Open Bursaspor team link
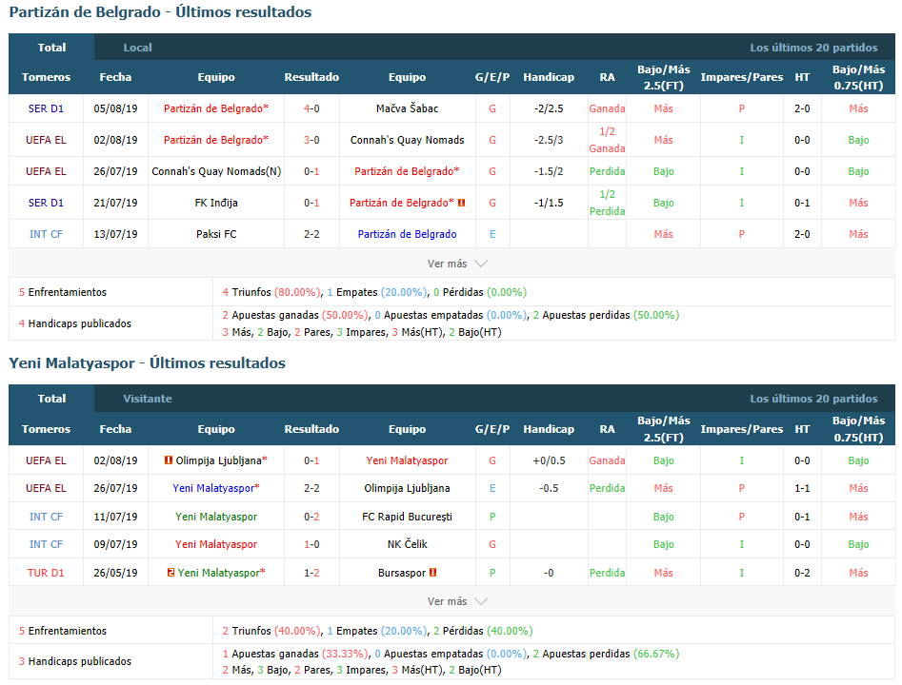 [402, 573]
